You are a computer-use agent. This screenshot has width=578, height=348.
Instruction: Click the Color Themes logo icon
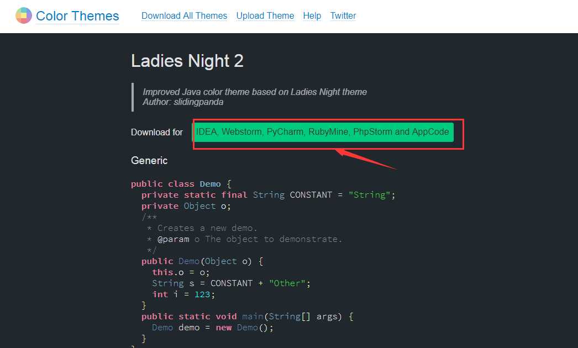coord(24,15)
